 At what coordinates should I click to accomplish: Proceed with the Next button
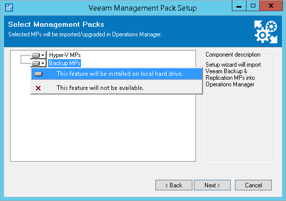pyautogui.click(x=212, y=185)
